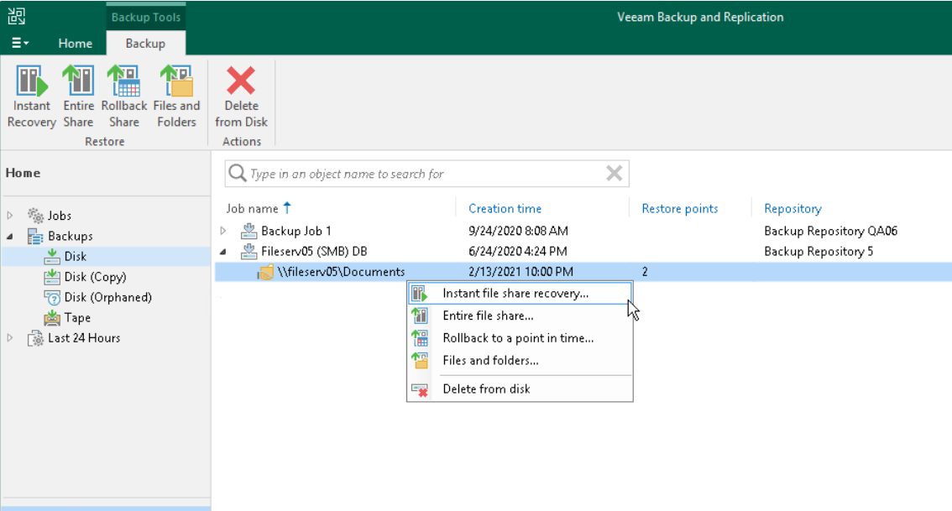Select Disk (Orphaned) in the tree
952x511 pixels.
click(108, 297)
